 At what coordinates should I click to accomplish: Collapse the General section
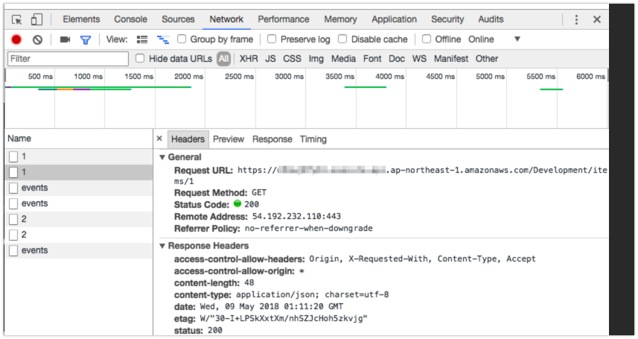pos(163,157)
